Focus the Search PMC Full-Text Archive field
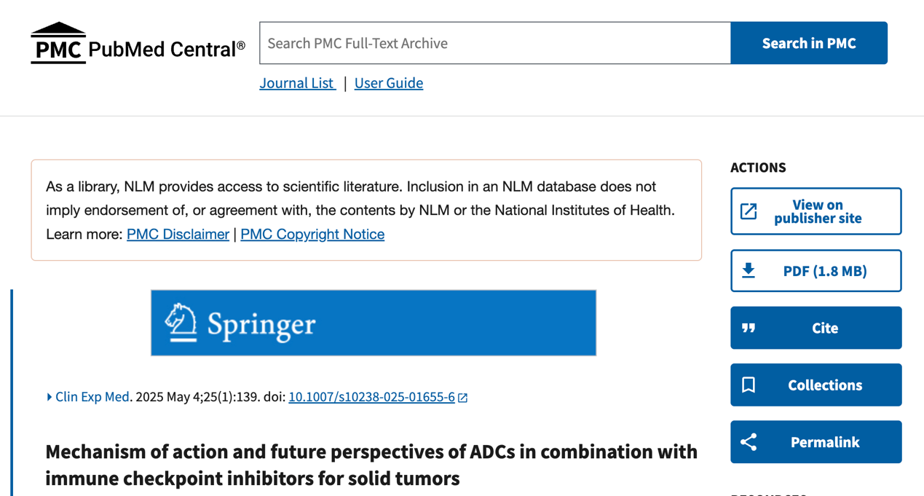The width and height of the screenshot is (924, 496). point(495,43)
